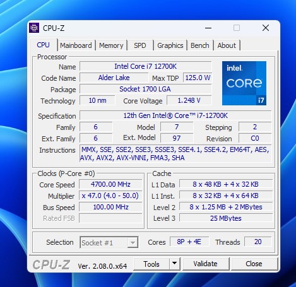Click the Core Speed value '4700.00 MHz'

pos(110,184)
